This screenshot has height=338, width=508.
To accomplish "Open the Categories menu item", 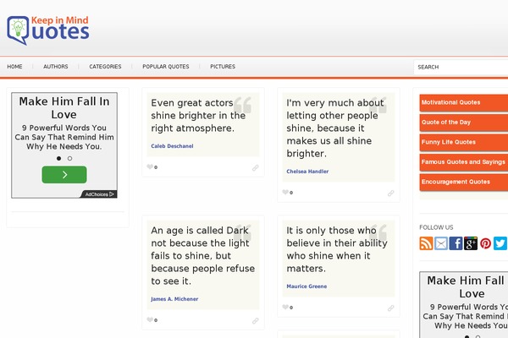I will pos(105,66).
